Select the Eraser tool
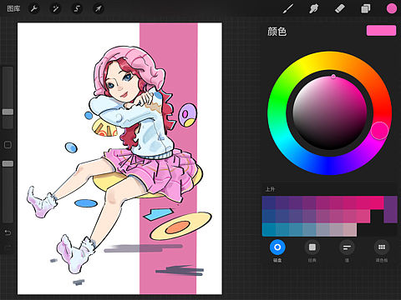This screenshot has height=300, width=401. pyautogui.click(x=339, y=8)
